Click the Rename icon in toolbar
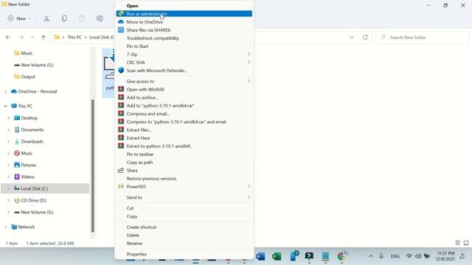This screenshot has width=472, height=265. (100, 18)
